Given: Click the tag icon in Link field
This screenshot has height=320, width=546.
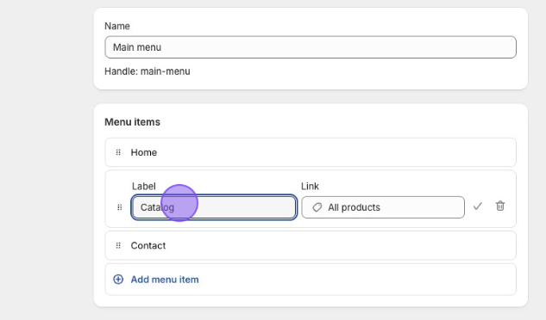Looking at the screenshot, I should coord(317,207).
